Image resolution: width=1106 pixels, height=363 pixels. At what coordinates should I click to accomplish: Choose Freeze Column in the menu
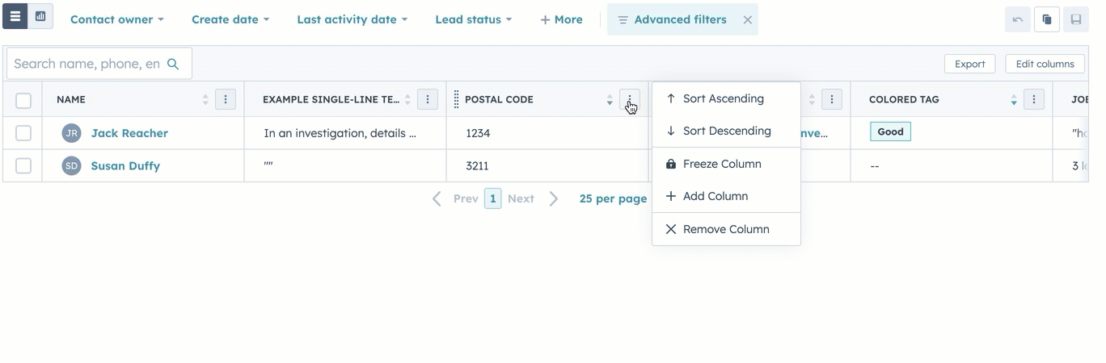pos(721,164)
